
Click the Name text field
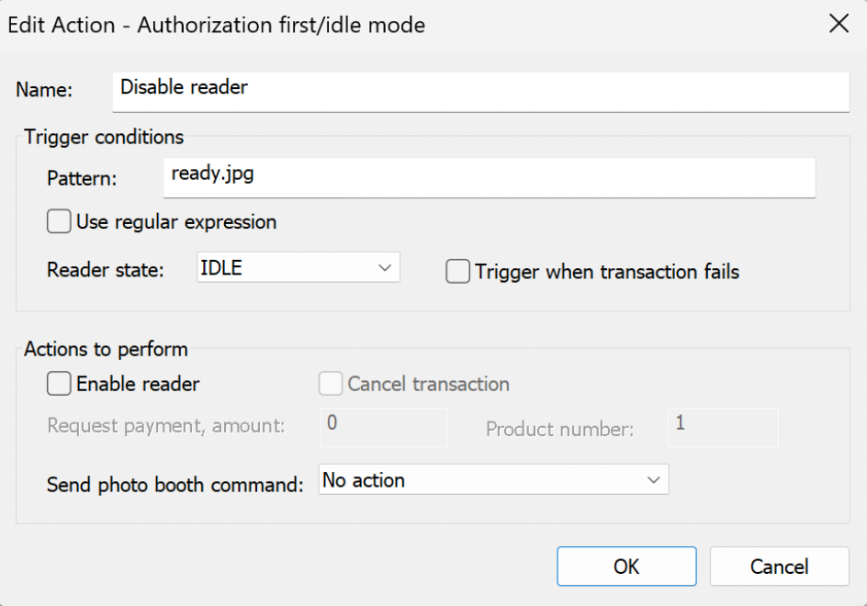tap(480, 90)
